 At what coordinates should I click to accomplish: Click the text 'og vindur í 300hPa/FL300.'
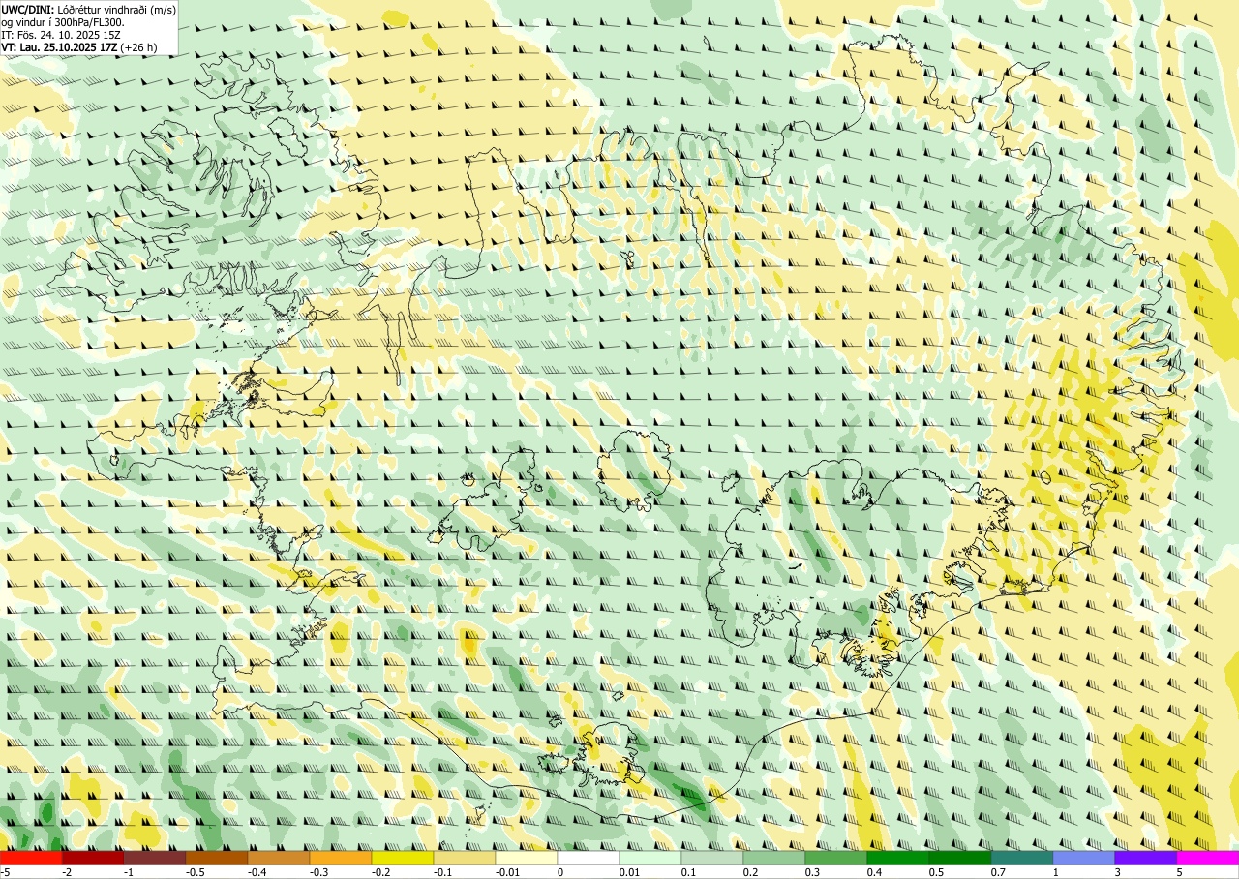pyautogui.click(x=63, y=21)
